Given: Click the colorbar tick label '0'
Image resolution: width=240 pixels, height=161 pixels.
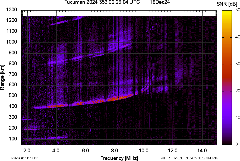Looking at the screenshot, I should click(237, 144).
